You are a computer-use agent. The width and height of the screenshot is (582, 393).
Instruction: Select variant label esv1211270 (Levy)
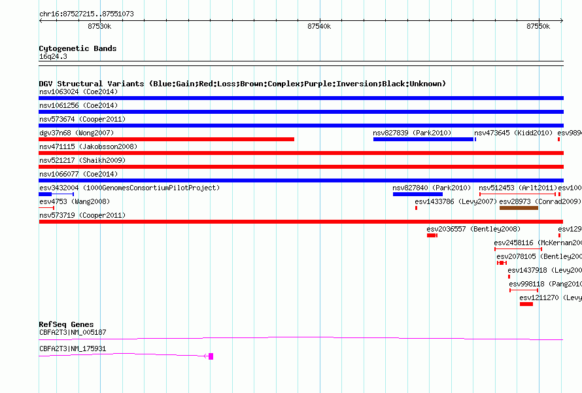coord(551,298)
